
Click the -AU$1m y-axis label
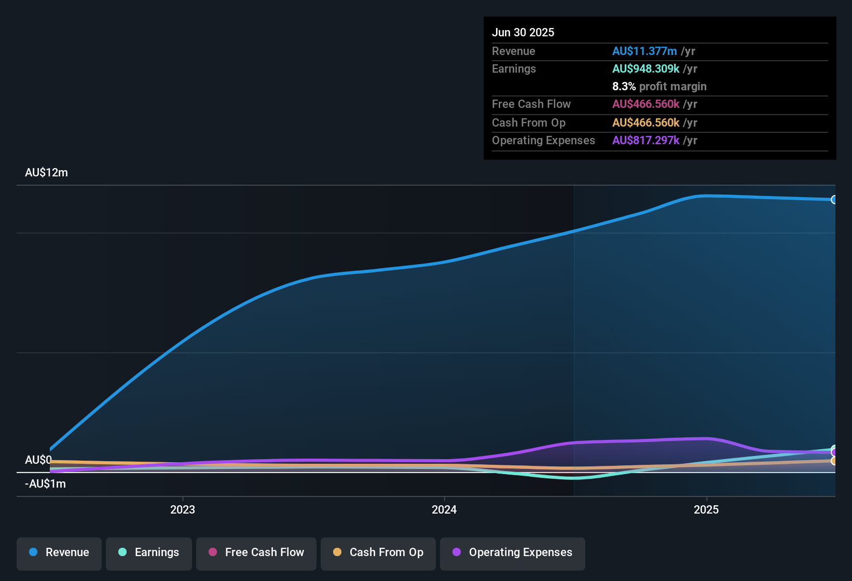tap(45, 484)
